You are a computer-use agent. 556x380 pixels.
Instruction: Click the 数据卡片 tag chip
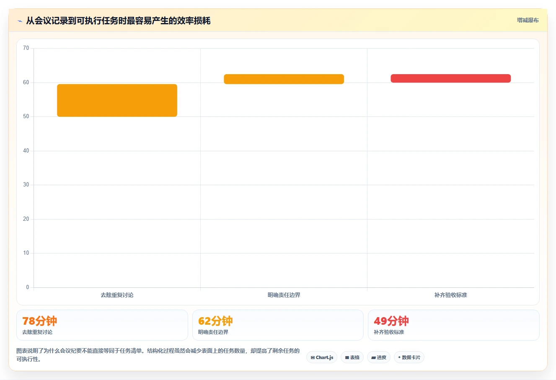click(x=409, y=357)
